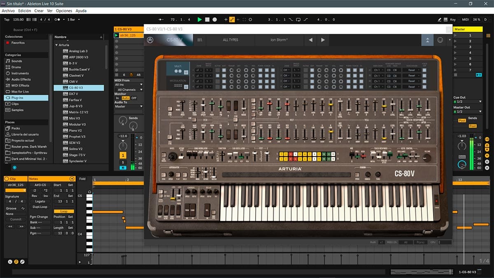This screenshot has height=278, width=494.
Task: Click the Rev button in Notes
Action: (x=34, y=196)
